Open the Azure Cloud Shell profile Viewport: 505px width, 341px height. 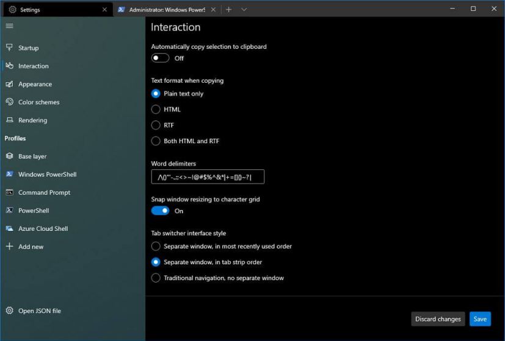[73, 228]
